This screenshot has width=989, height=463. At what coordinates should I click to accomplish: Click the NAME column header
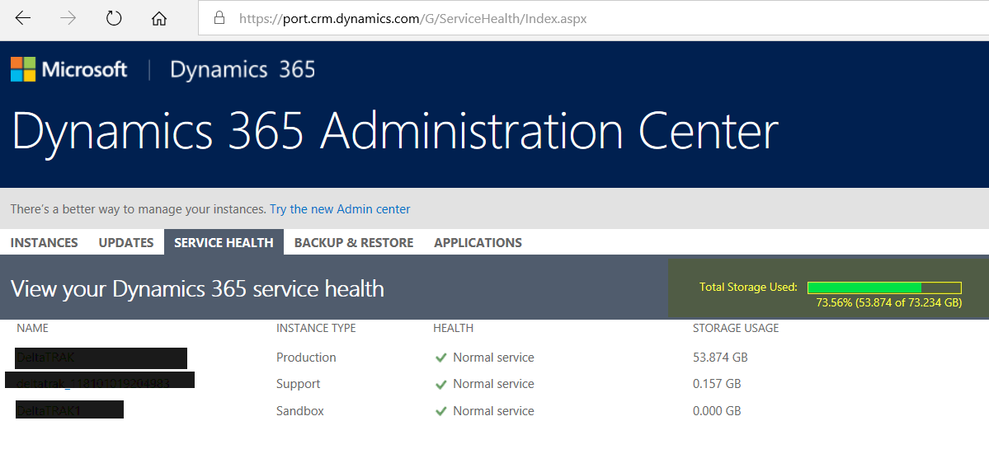[x=32, y=328]
